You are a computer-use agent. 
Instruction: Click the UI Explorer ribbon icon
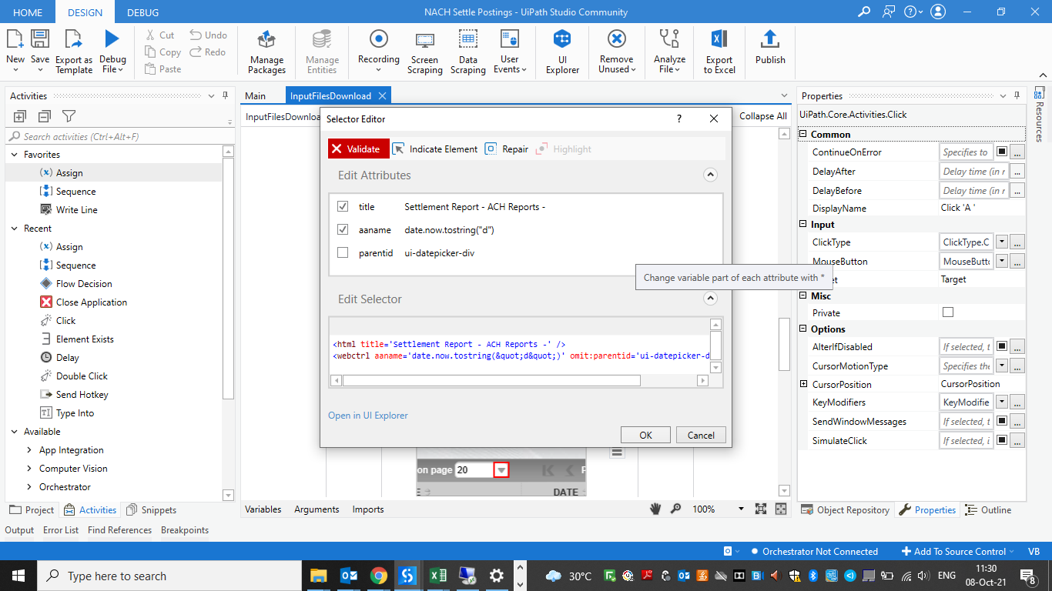click(x=562, y=52)
